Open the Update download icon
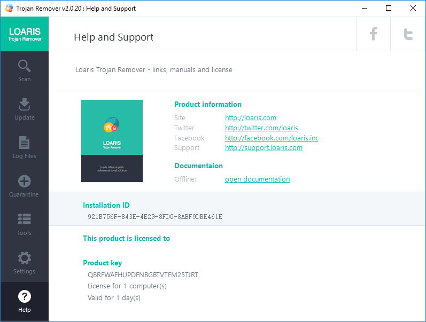426x322 pixels. (x=24, y=104)
